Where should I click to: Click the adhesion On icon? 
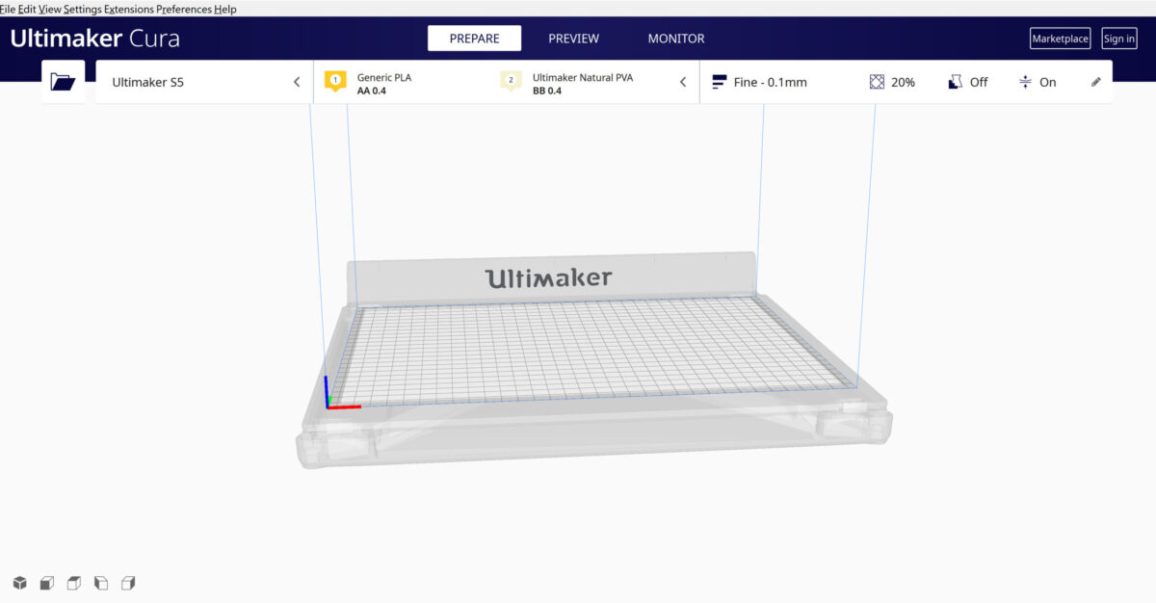(1025, 83)
